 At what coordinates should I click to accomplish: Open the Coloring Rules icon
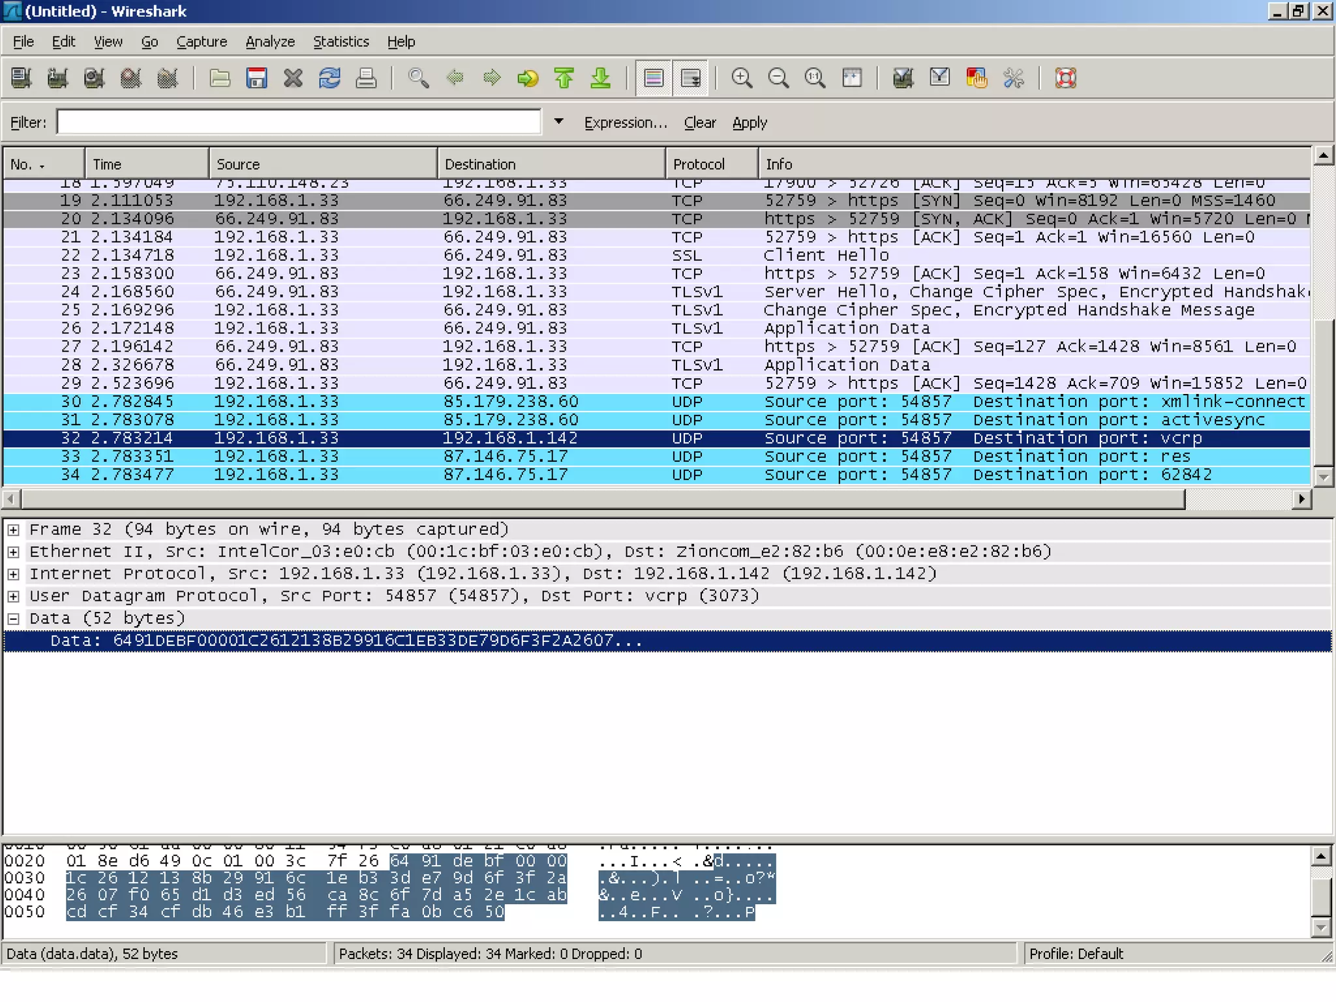point(977,78)
